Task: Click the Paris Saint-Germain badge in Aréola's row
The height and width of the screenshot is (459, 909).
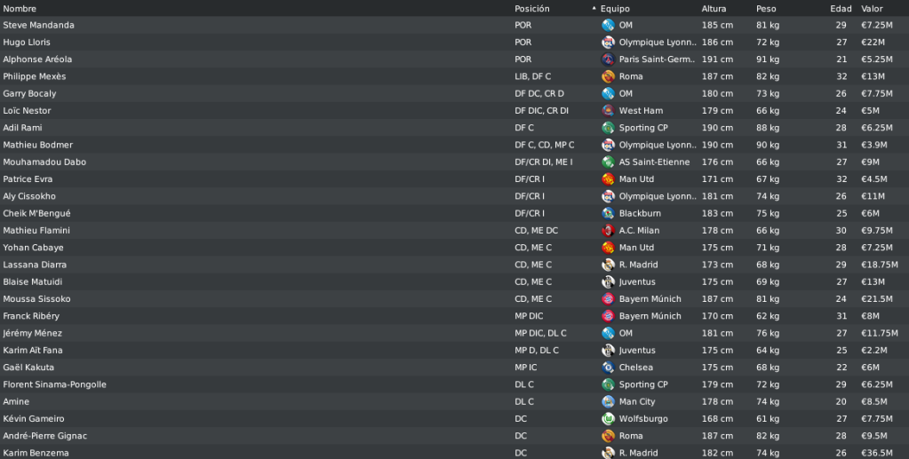Action: [608, 59]
